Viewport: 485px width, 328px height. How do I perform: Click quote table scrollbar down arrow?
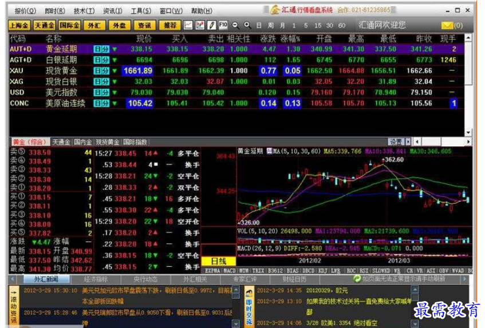click(468, 132)
